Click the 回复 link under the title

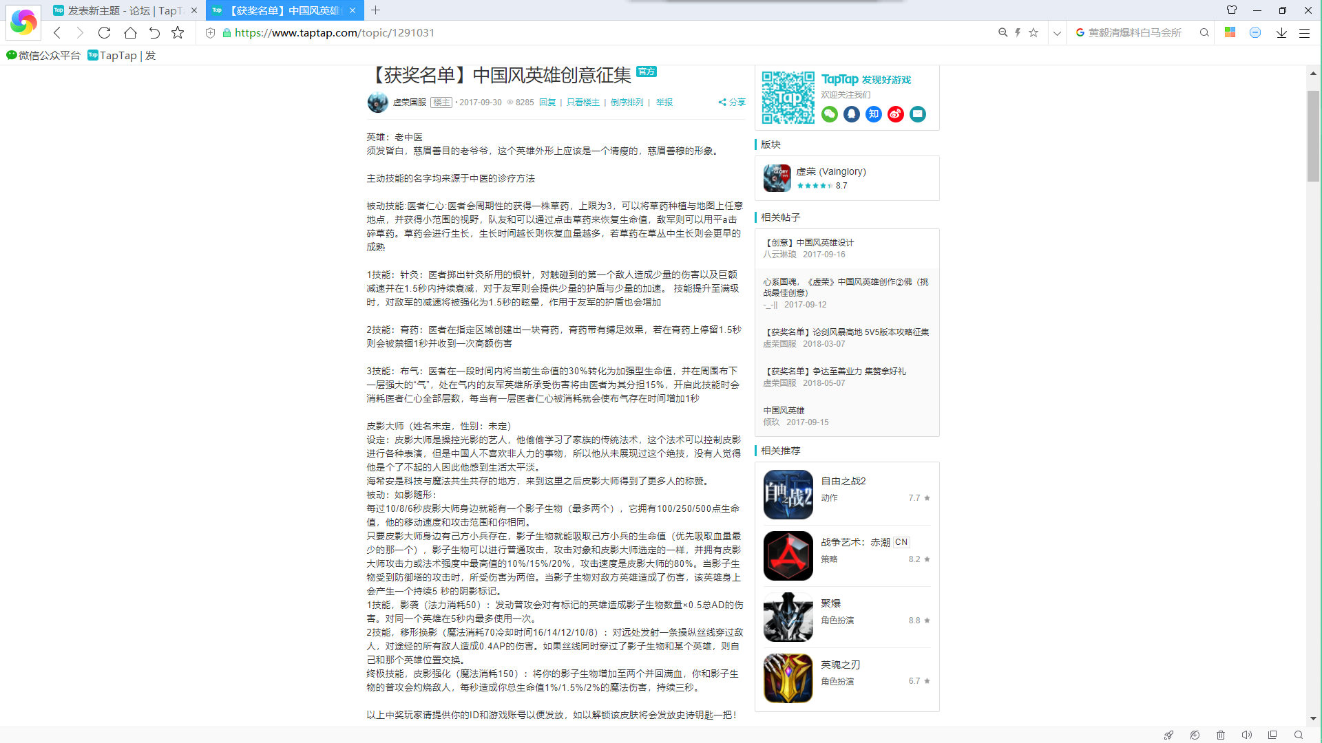[x=547, y=102]
